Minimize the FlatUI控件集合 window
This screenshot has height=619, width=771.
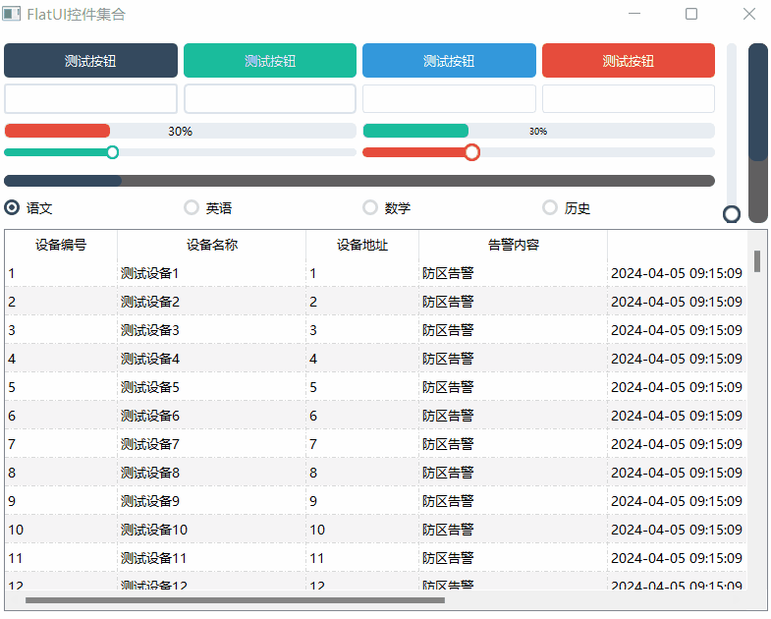tap(634, 14)
